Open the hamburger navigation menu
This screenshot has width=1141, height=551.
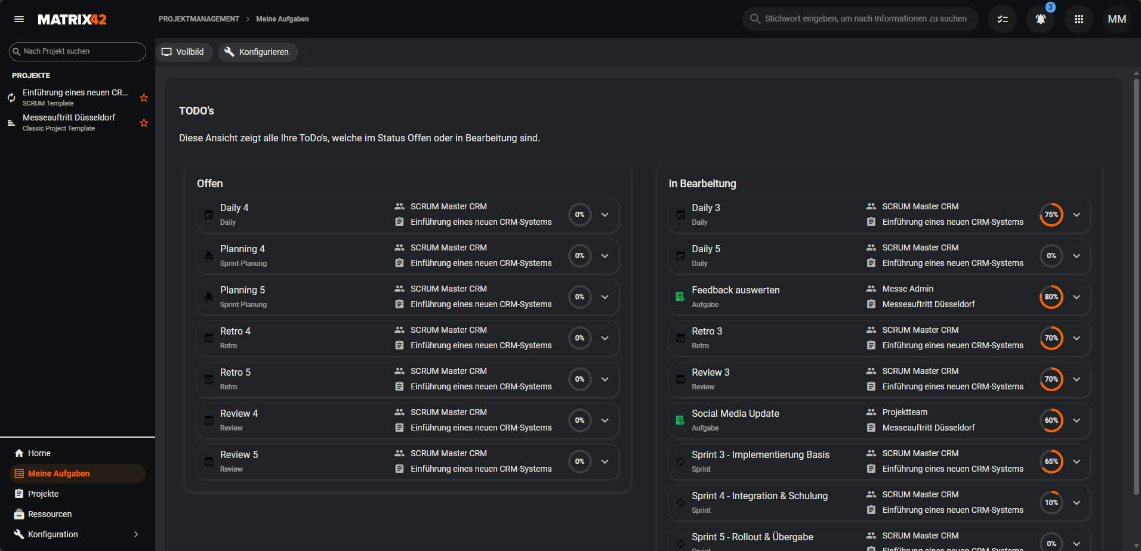(19, 19)
